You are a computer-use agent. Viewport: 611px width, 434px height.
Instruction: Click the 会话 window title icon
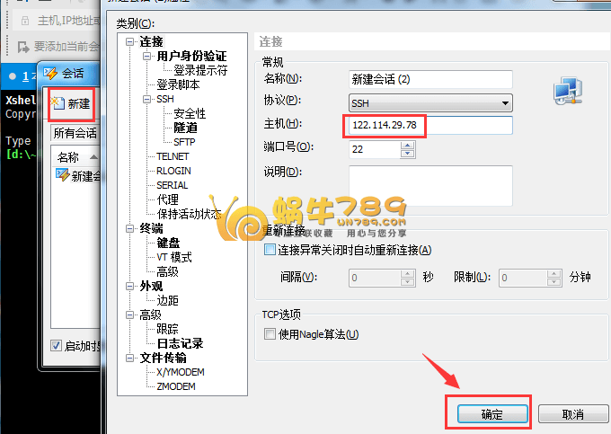pos(50,73)
